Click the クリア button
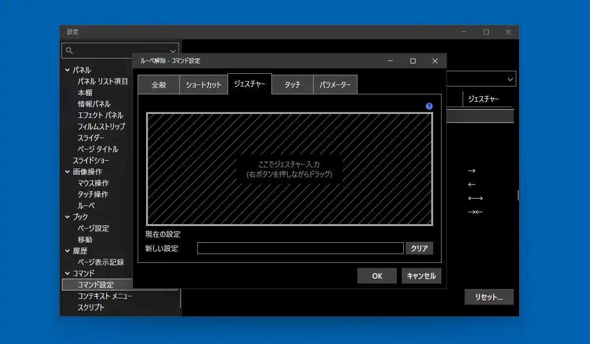Screen dimensions: 590x344 click(x=419, y=248)
